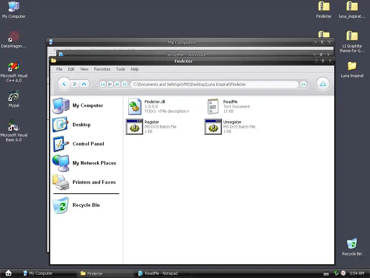370x278 pixels.
Task: Open the View menu
Action: coord(84,69)
